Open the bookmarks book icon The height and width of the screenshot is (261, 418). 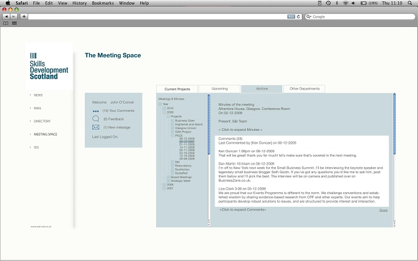click(6, 23)
